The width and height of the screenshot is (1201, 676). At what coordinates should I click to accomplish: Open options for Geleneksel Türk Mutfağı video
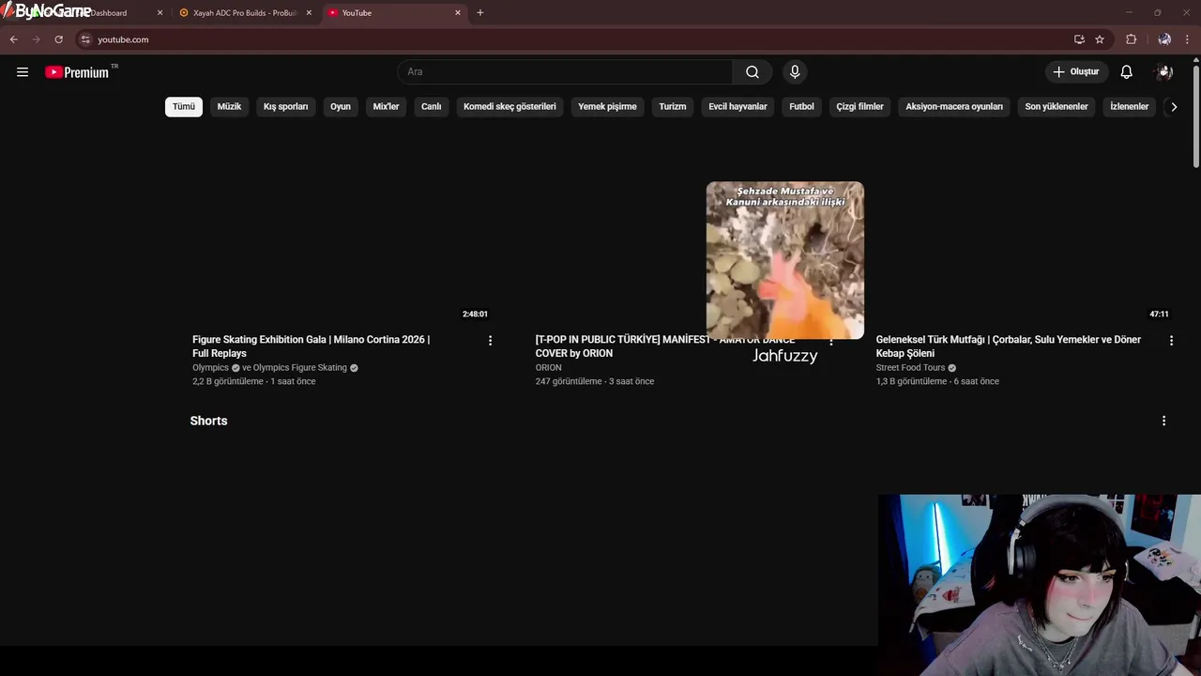(1171, 341)
